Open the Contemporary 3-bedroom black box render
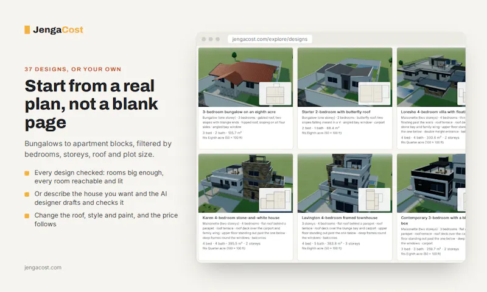The image size is (487, 292). click(x=431, y=183)
